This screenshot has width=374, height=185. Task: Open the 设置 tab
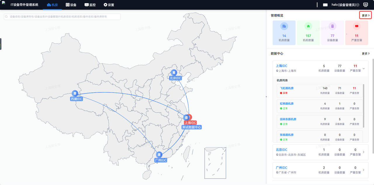pyautogui.click(x=109, y=5)
